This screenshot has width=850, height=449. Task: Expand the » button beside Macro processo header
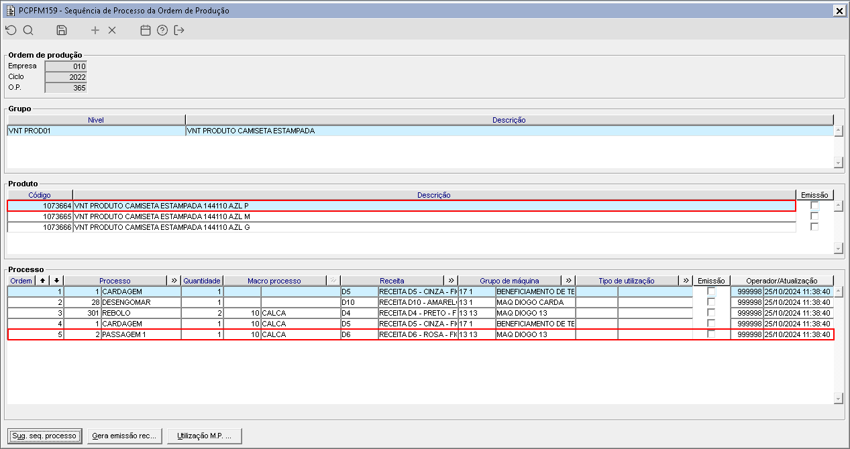[333, 281]
